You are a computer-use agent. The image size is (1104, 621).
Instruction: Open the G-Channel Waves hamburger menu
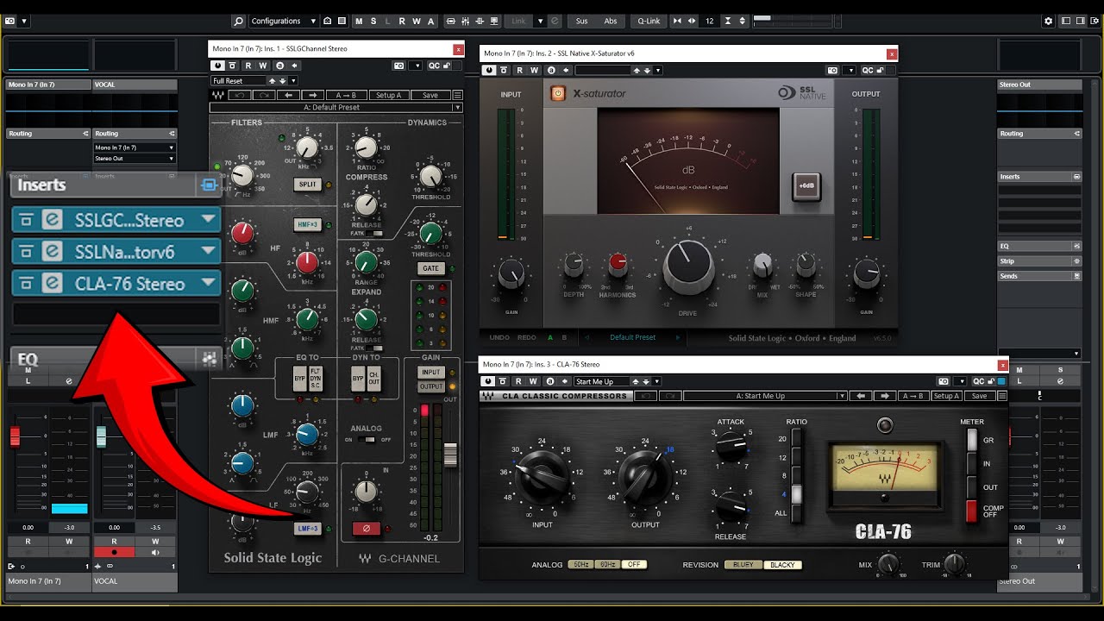457,95
